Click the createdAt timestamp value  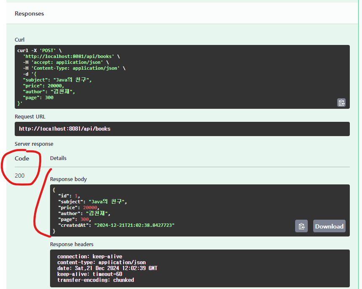click(135, 225)
